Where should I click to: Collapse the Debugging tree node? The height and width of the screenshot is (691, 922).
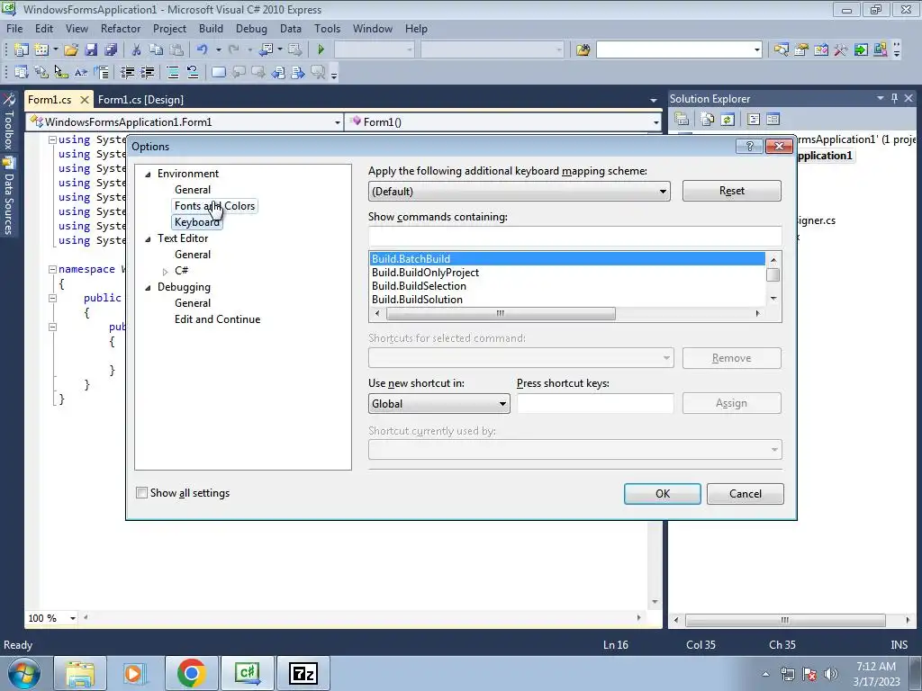point(149,287)
